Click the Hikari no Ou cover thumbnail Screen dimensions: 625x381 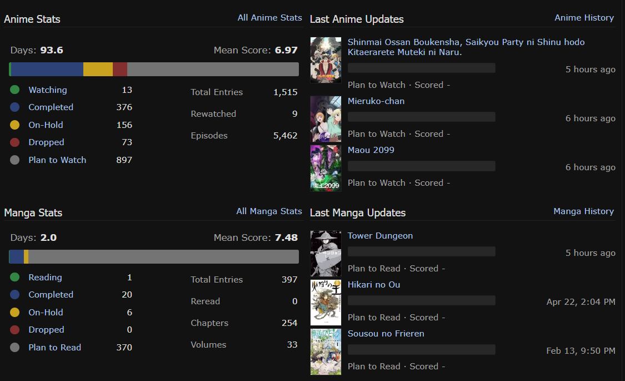coord(326,303)
